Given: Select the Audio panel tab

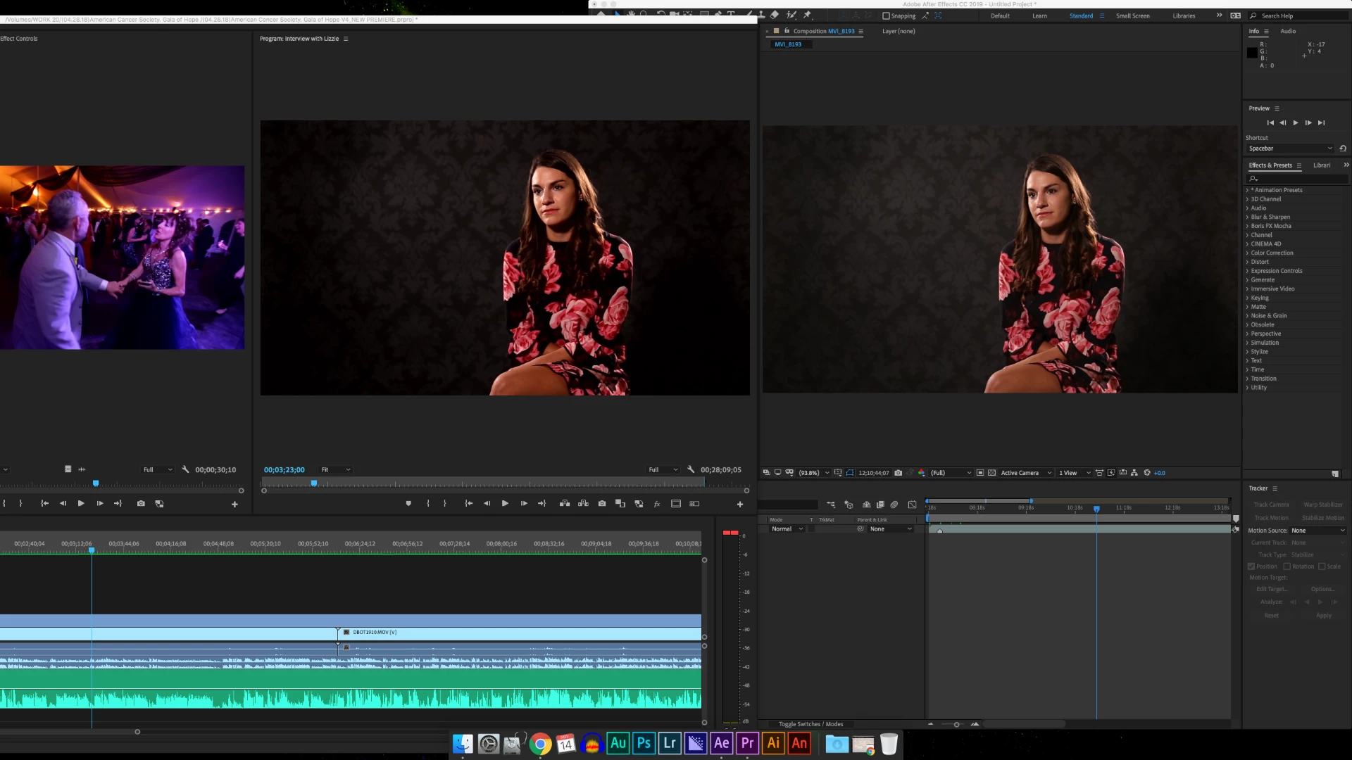Looking at the screenshot, I should (1287, 31).
